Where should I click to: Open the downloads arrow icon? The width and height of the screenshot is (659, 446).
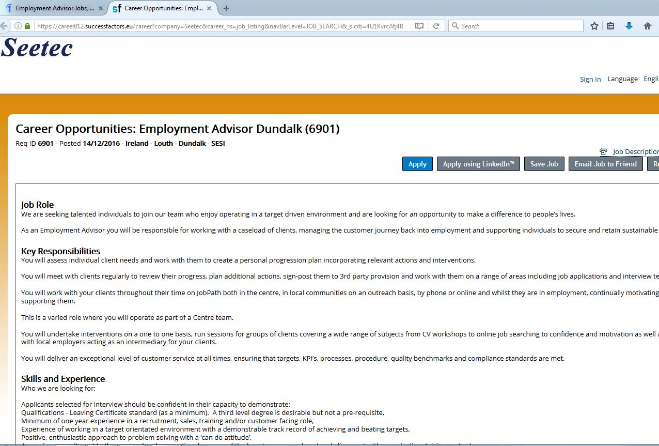point(629,26)
